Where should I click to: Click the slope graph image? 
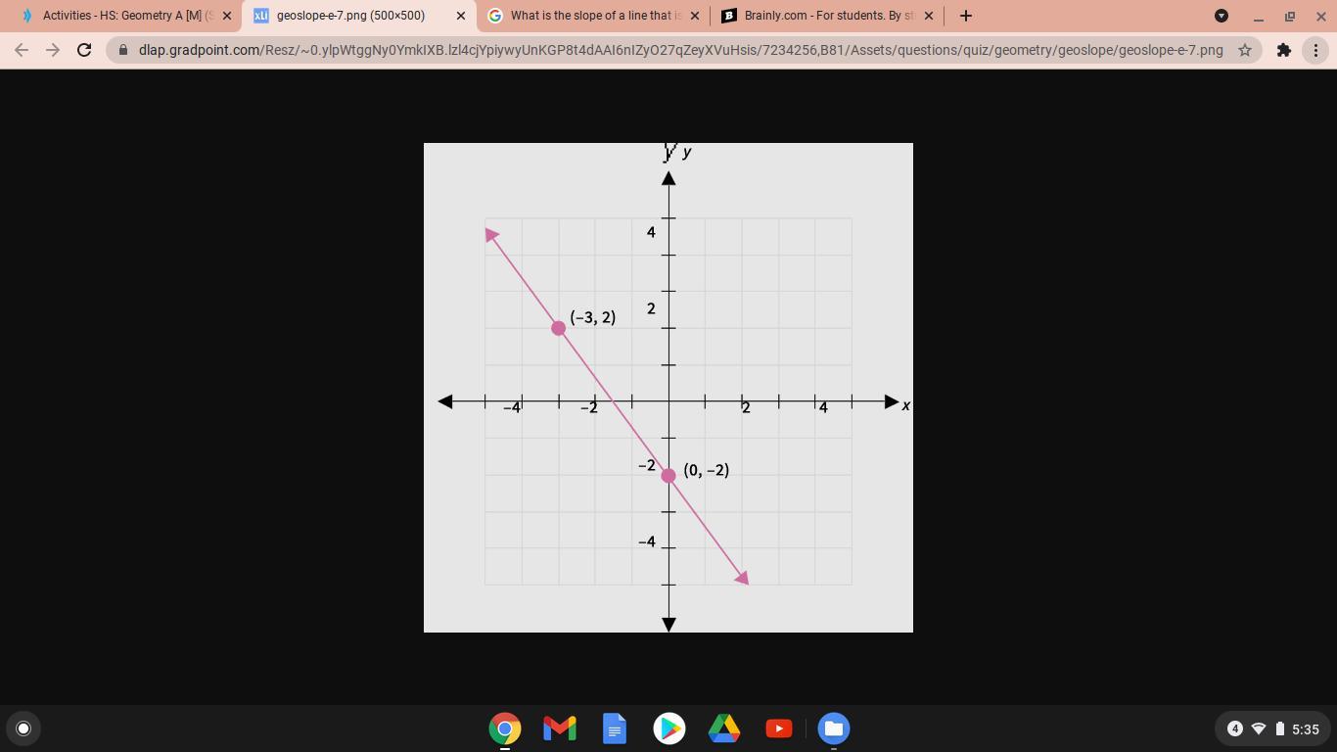(x=668, y=388)
